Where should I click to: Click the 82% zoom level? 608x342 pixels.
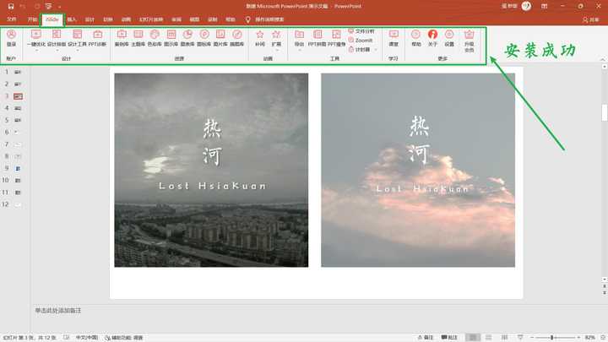click(589, 337)
